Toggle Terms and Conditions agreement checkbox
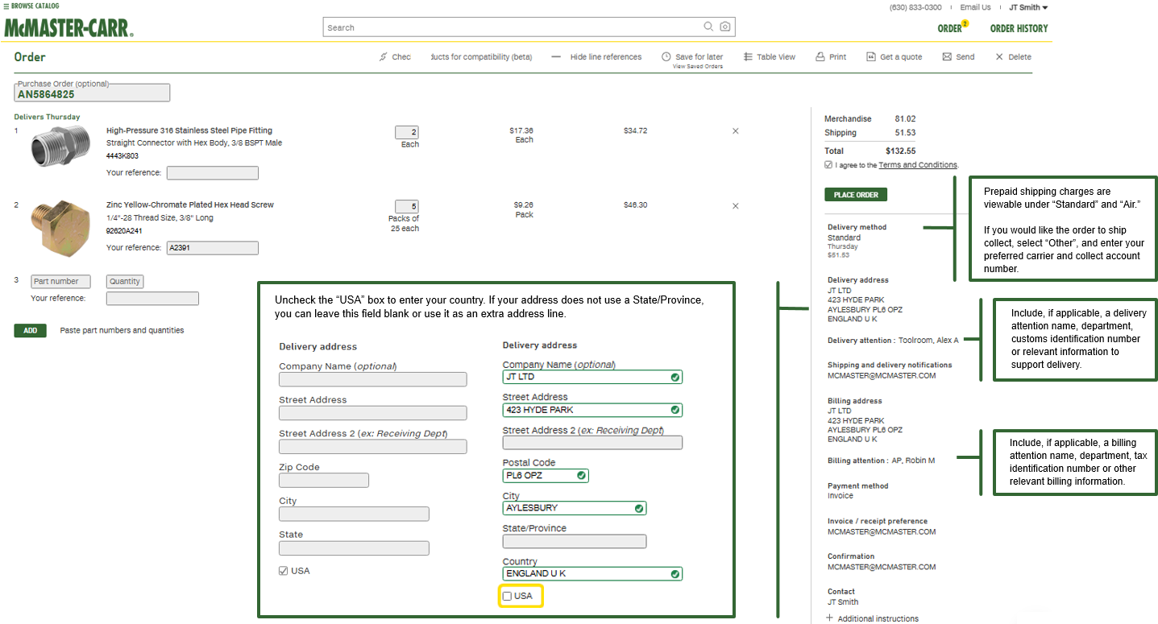This screenshot has height=624, width=1158. pos(828,165)
